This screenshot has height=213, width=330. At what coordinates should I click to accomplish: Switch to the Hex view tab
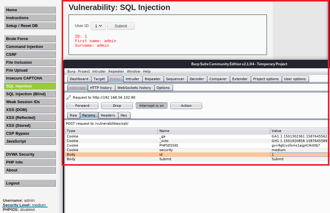click(124, 115)
